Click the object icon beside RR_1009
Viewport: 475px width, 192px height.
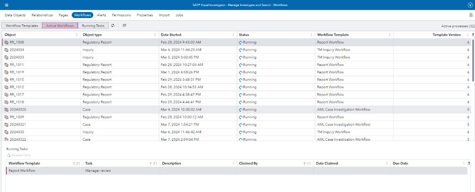(x=6, y=117)
